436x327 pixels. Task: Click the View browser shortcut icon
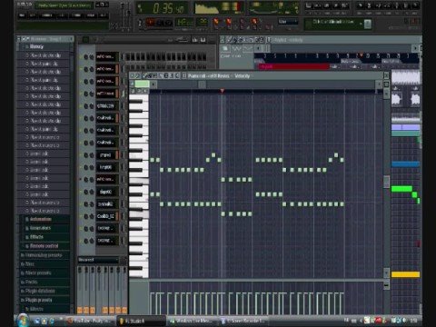point(336,5)
